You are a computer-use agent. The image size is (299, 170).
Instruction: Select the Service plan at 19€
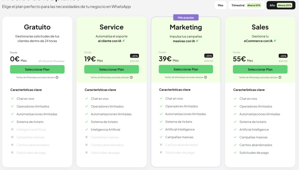pyautogui.click(x=112, y=70)
